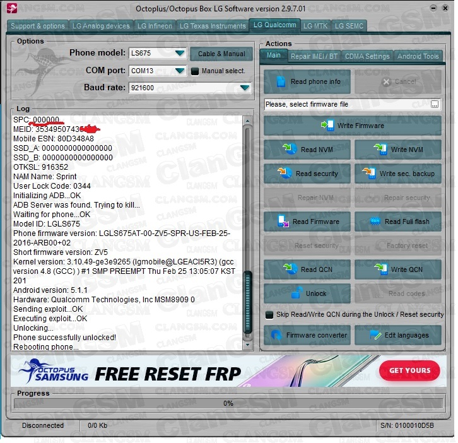458x443 pixels.
Task: Click the User Lock Code: 0344 log line
Action: tap(52, 186)
